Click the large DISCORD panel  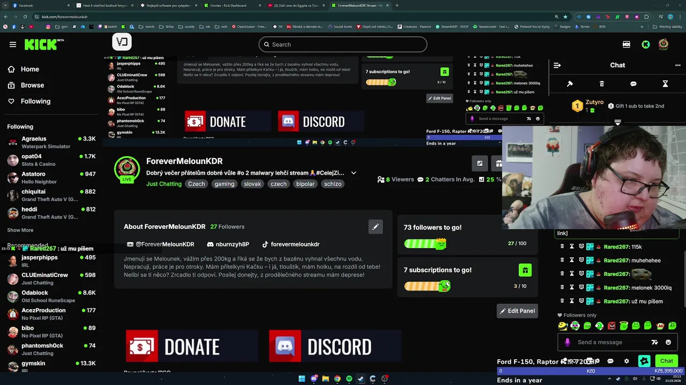point(335,346)
